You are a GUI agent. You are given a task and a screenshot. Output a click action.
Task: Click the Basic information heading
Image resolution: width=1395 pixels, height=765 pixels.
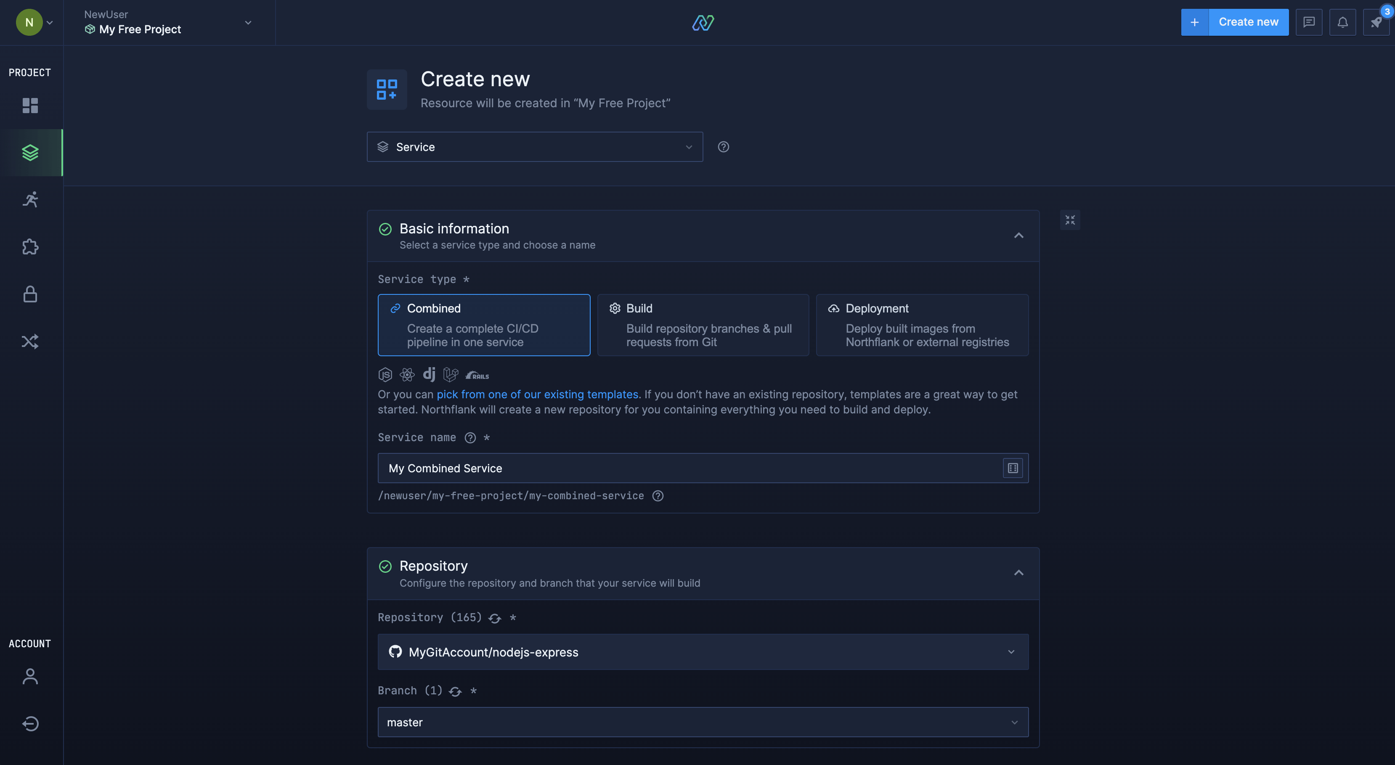click(x=454, y=228)
